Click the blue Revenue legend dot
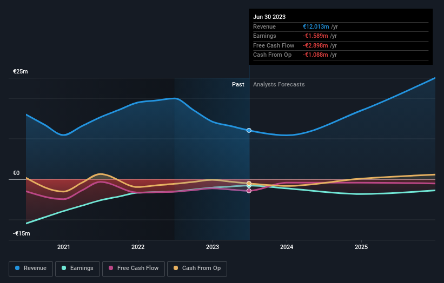Image resolution: width=444 pixels, height=283 pixels. [17, 268]
